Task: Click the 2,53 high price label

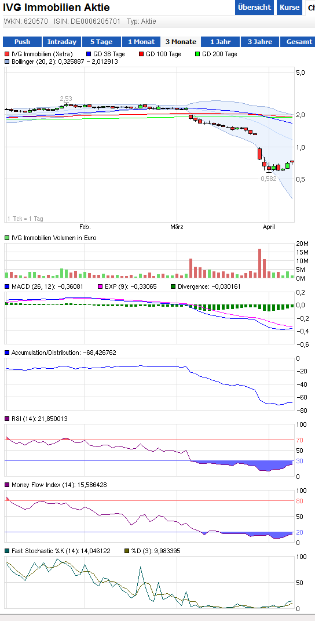Action: [66, 99]
